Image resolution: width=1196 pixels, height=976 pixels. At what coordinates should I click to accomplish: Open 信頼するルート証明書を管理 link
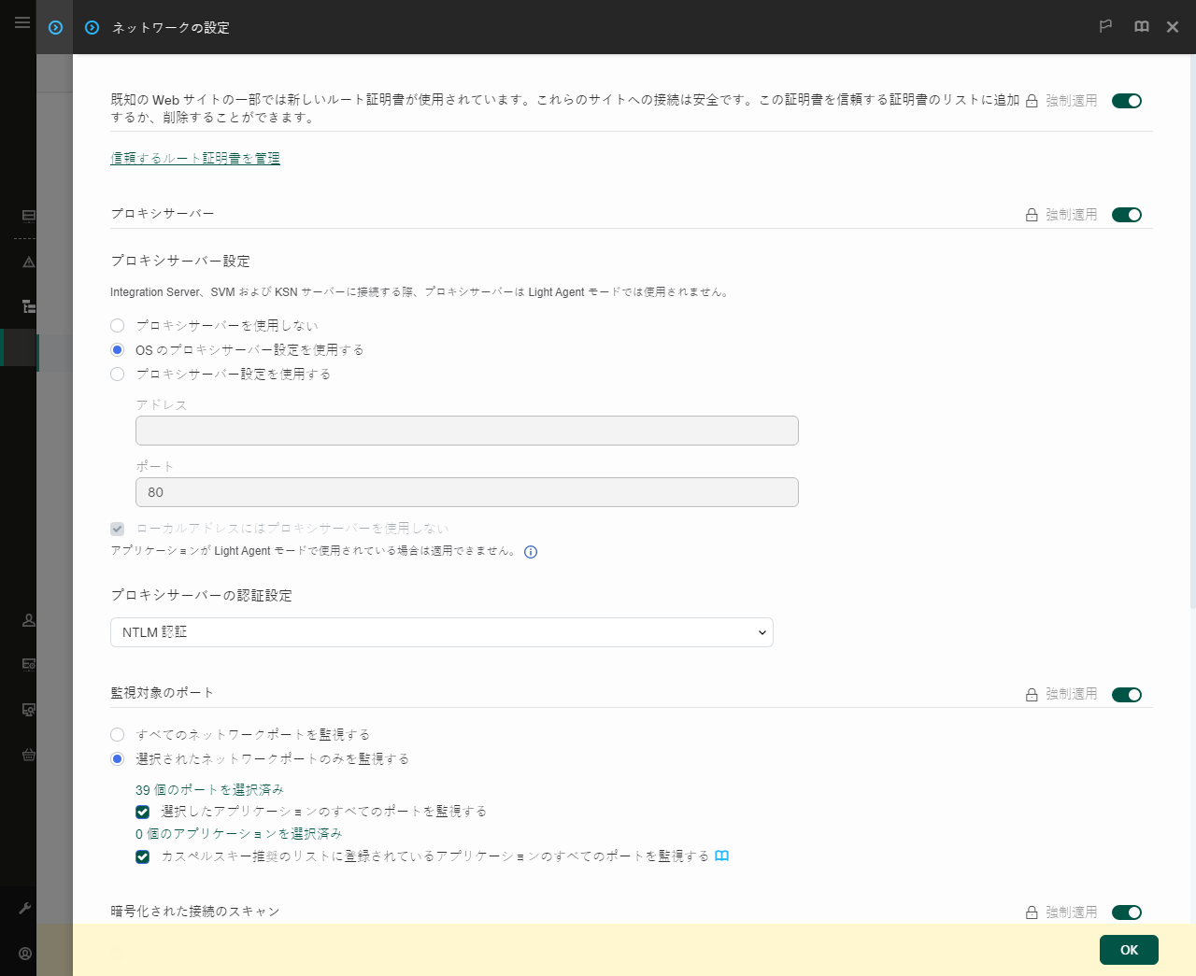pyautogui.click(x=194, y=158)
